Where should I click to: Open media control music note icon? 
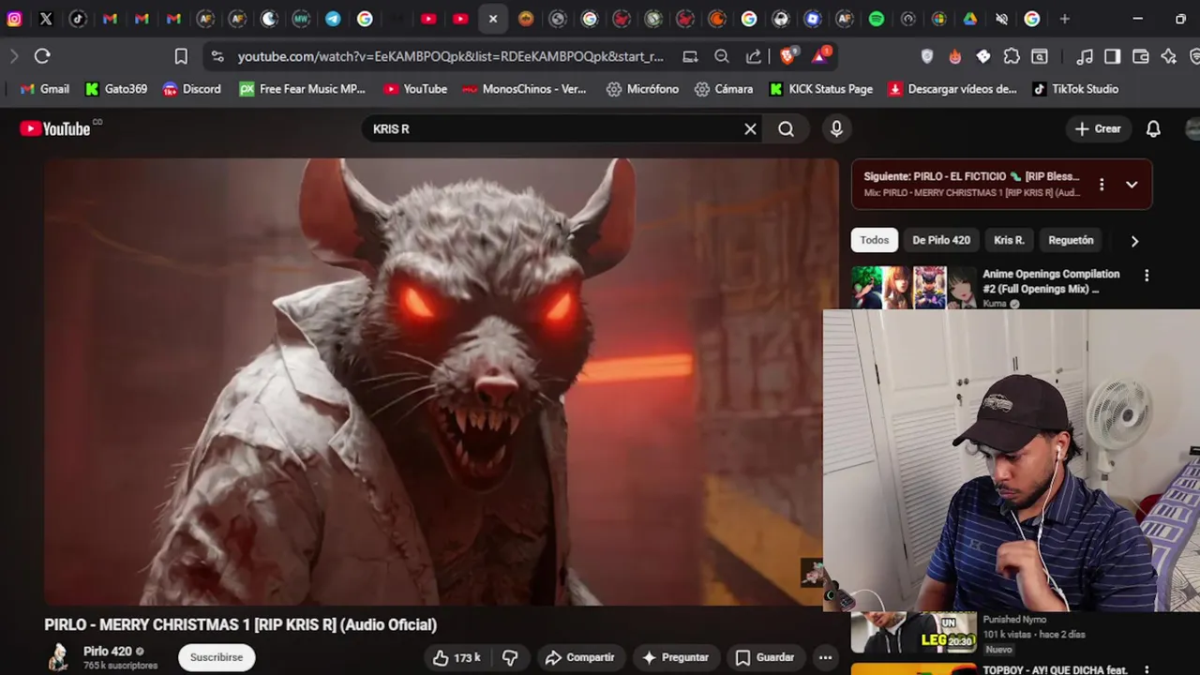(x=1085, y=56)
